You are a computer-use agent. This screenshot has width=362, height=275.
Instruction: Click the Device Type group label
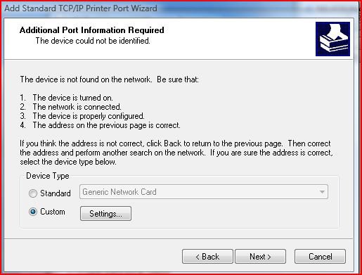pyautogui.click(x=48, y=176)
